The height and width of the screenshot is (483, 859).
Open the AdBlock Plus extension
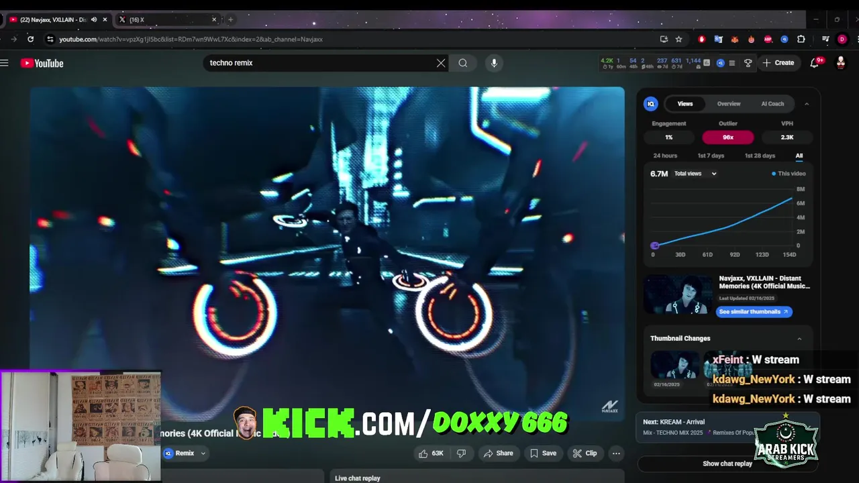[x=768, y=39]
